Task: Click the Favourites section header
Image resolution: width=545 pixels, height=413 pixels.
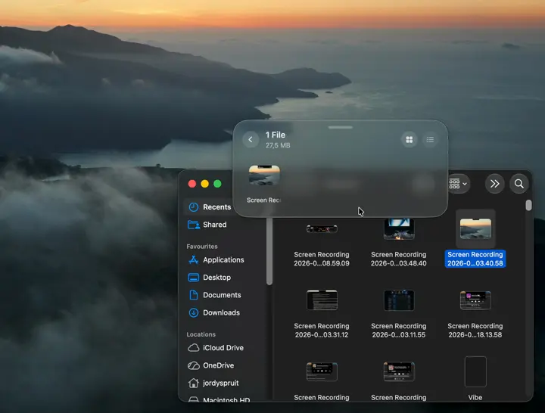Action: [x=202, y=247]
